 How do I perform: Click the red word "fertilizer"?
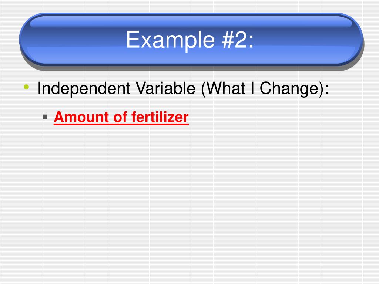click(160, 117)
